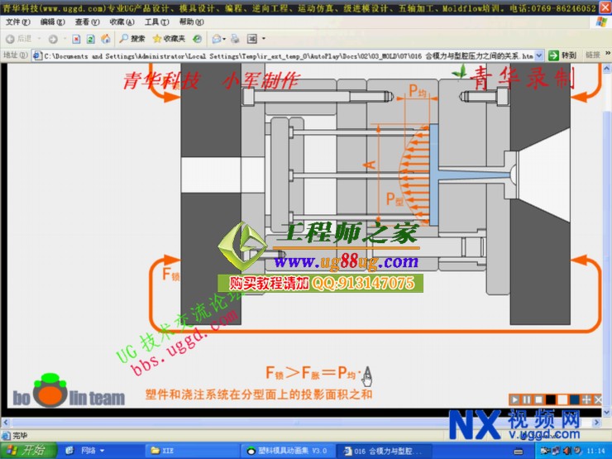Open the 收藏夹 Favorites panel
This screenshot has height=459, width=612.
pyautogui.click(x=169, y=39)
